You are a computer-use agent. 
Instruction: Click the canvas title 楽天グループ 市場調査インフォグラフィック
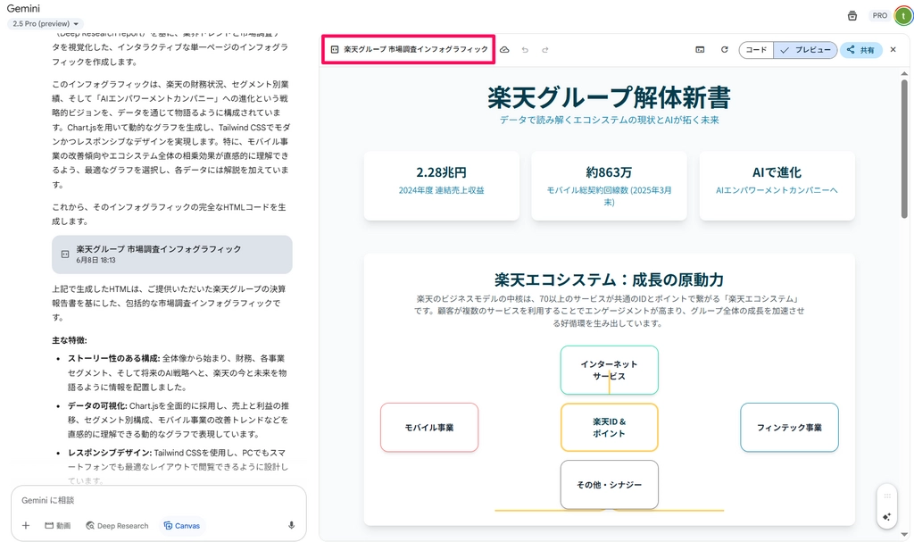(x=416, y=50)
